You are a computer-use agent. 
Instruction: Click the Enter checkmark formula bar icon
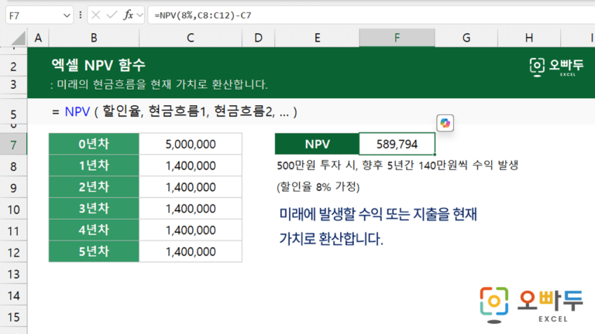(x=112, y=15)
